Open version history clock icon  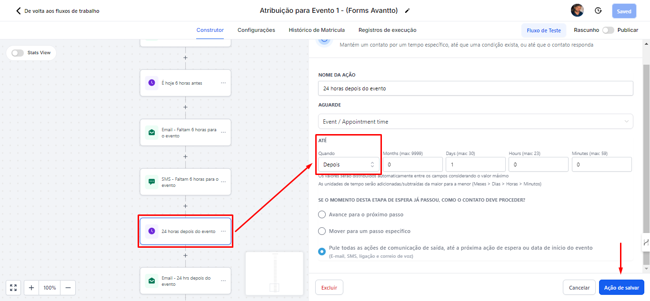point(598,10)
